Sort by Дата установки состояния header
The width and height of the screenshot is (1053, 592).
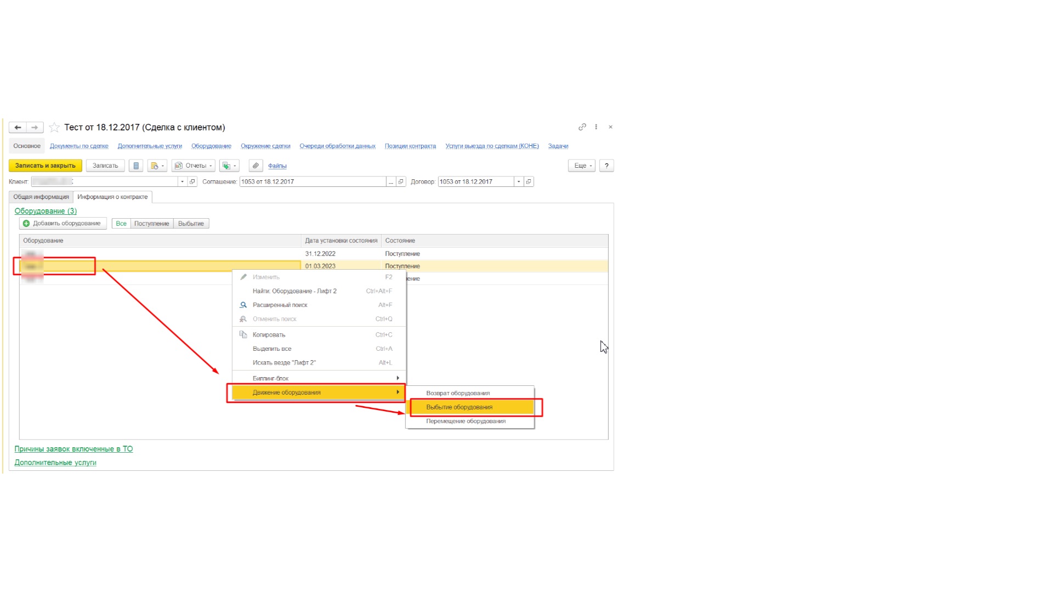[x=341, y=241]
